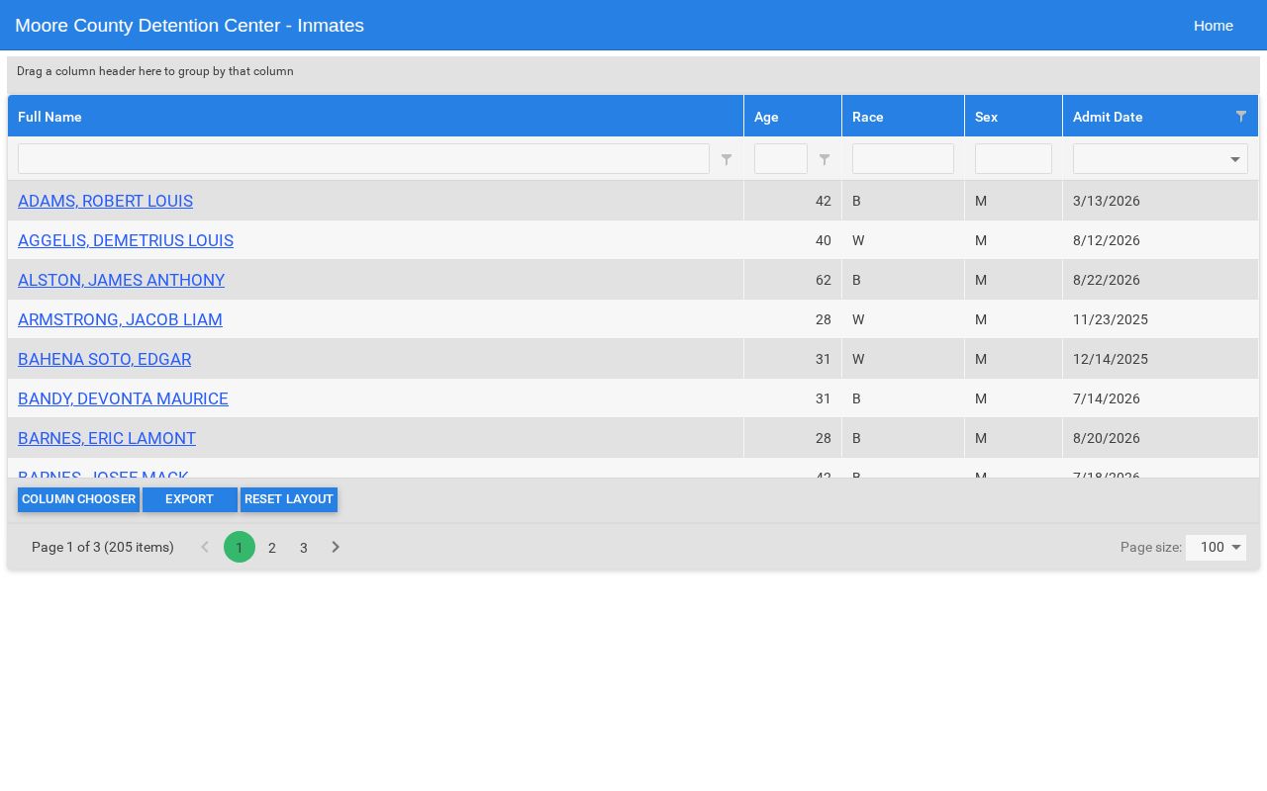Open ADAMS, ROBERT LOUIS record
1267x791 pixels.
click(x=105, y=201)
